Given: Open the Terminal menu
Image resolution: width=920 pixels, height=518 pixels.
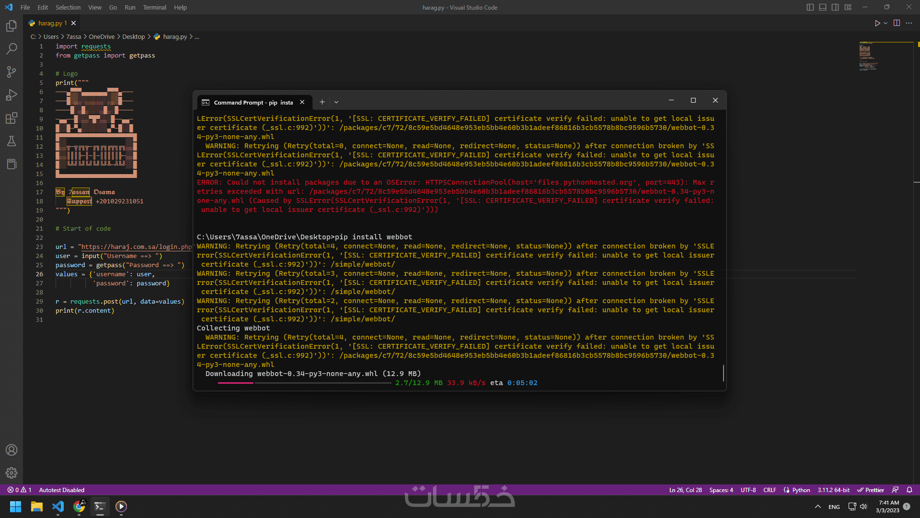Looking at the screenshot, I should pyautogui.click(x=154, y=7).
